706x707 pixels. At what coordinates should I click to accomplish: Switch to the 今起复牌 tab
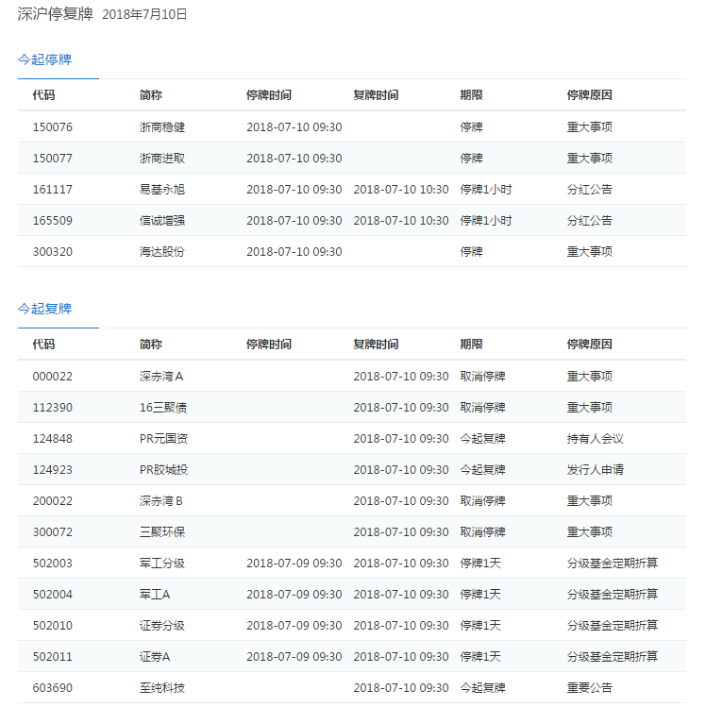pyautogui.click(x=44, y=309)
